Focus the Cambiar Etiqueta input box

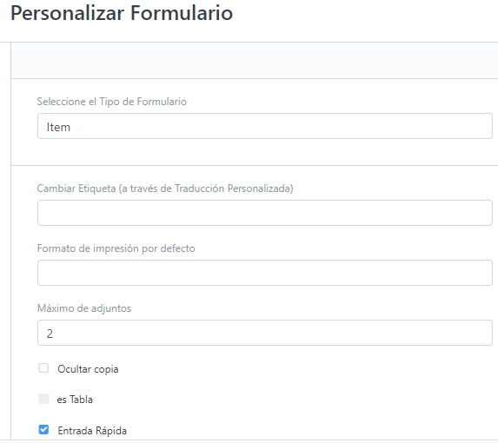pos(265,213)
